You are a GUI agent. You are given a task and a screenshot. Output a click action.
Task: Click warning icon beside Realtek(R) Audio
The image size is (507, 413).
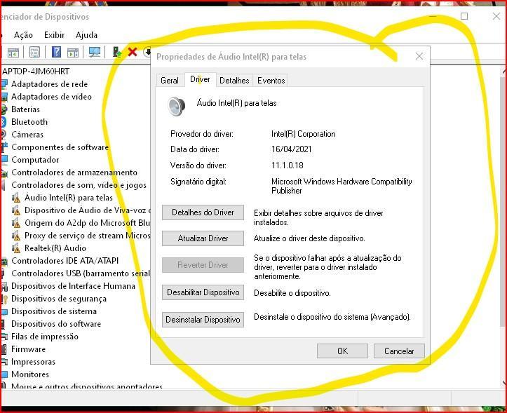pos(16,248)
